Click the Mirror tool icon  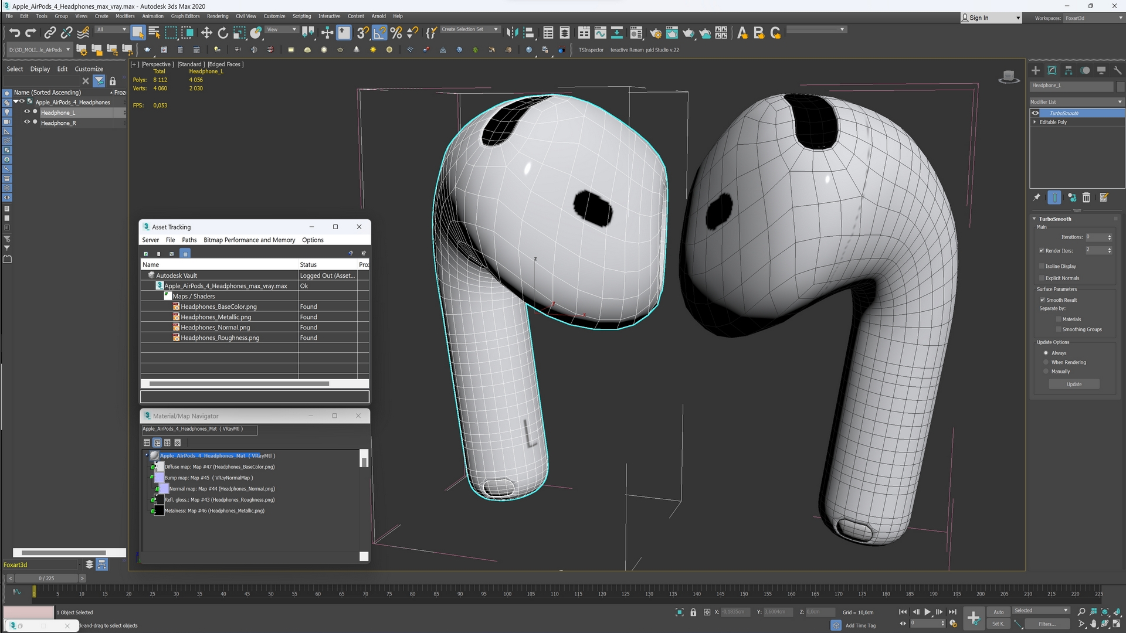[512, 33]
